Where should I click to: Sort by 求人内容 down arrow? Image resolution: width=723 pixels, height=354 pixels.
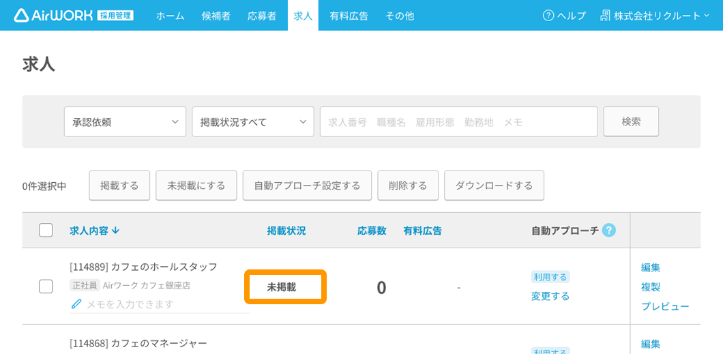(x=116, y=231)
